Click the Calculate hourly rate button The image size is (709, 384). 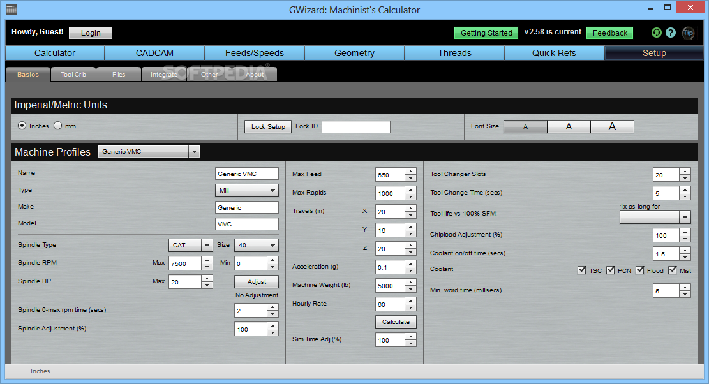396,321
